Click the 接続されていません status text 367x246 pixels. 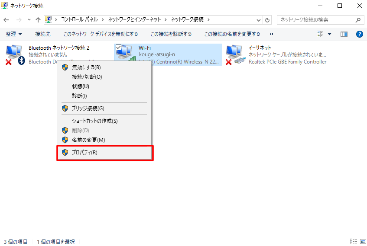[48, 55]
